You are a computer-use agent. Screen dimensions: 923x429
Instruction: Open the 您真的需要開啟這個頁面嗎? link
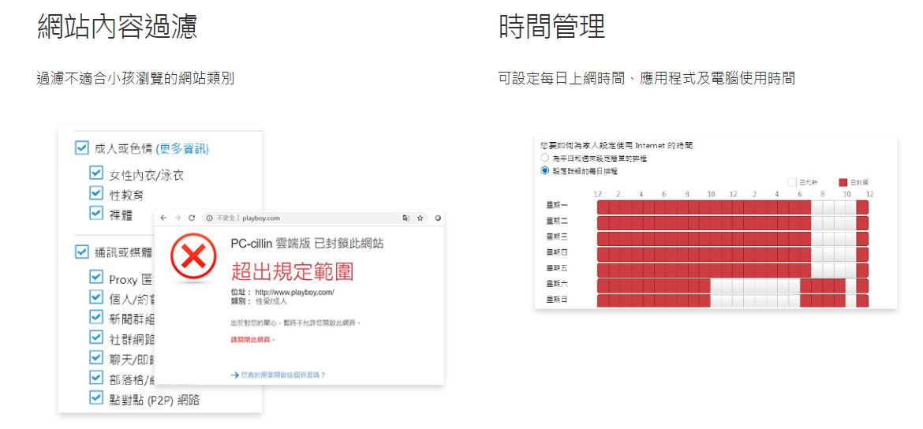pyautogui.click(x=283, y=375)
